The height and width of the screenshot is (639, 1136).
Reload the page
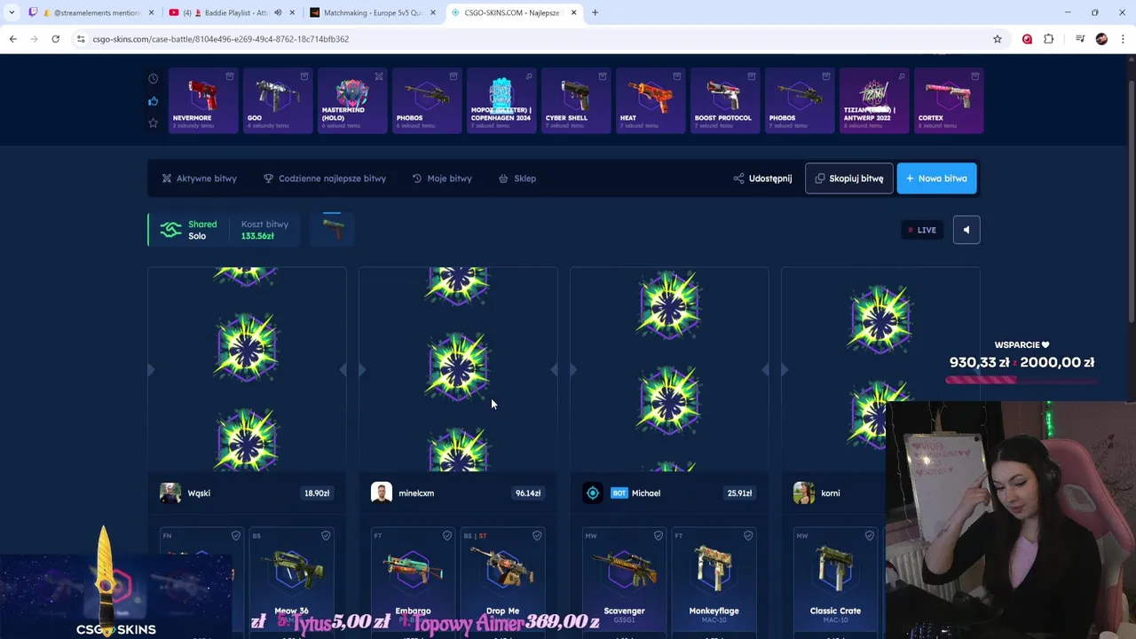[55, 39]
